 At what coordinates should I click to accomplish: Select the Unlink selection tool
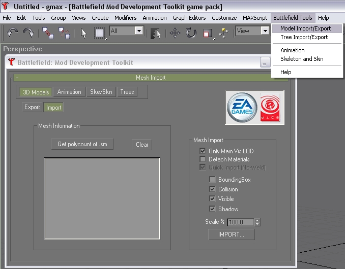coord(64,33)
